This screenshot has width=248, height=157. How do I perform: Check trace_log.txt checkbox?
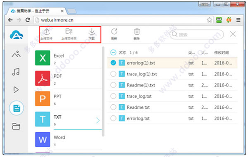[x=113, y=96]
